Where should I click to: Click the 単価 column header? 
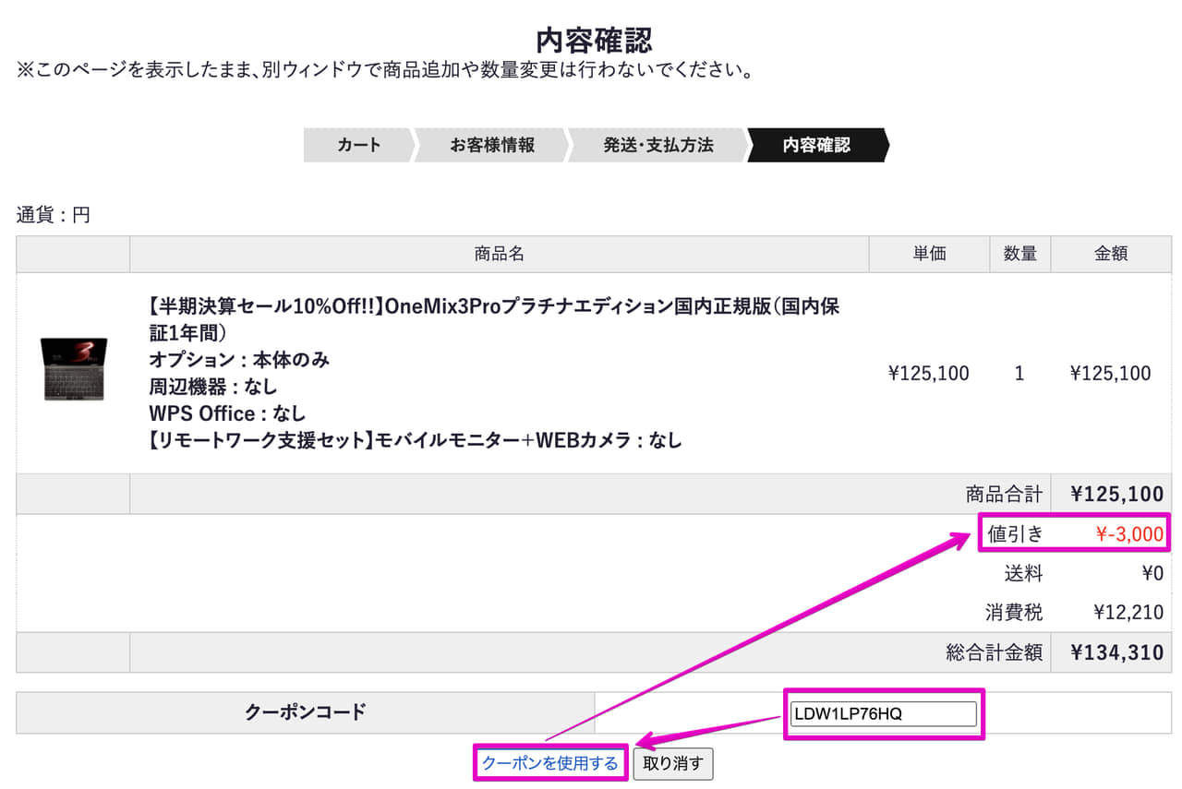click(x=928, y=255)
